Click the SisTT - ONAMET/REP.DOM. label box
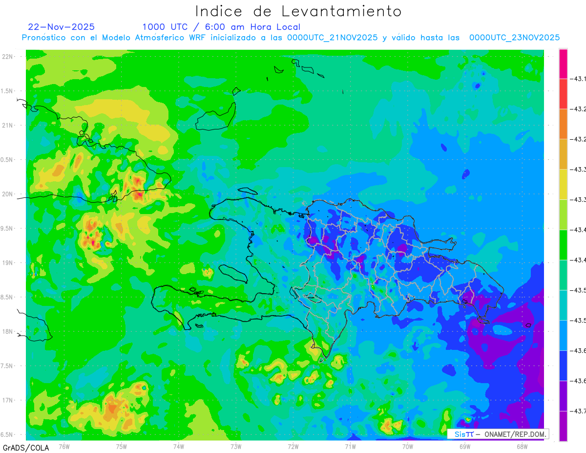 point(498,434)
